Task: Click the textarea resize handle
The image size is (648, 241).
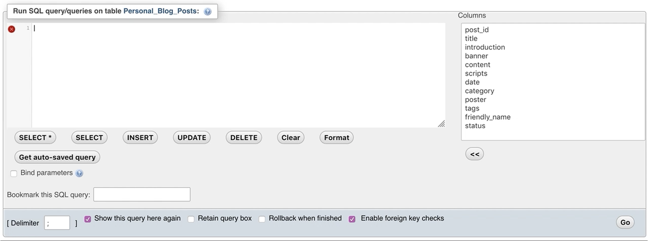Action: coord(441,124)
